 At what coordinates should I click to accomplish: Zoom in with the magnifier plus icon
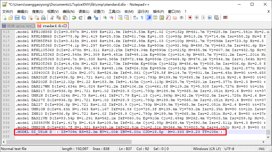pyautogui.click(x=105, y=18)
